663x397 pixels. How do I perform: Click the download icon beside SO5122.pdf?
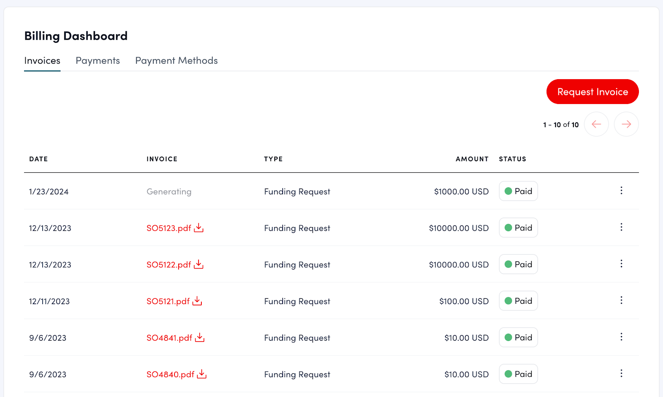click(x=199, y=264)
